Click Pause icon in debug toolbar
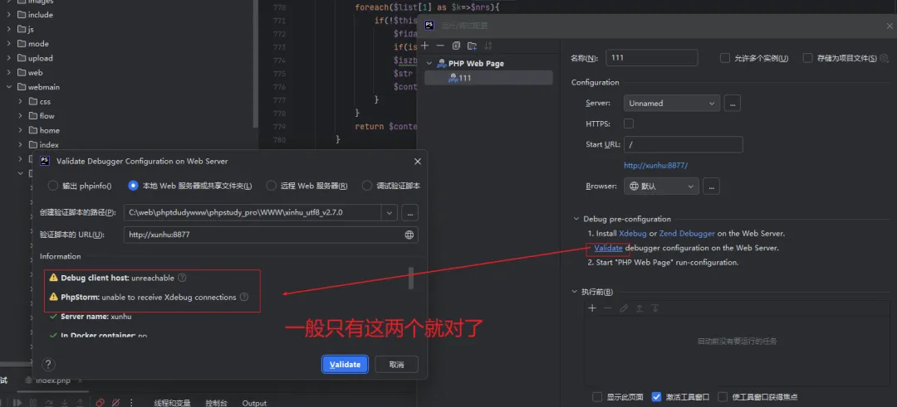The height and width of the screenshot is (407, 897). coord(32,402)
